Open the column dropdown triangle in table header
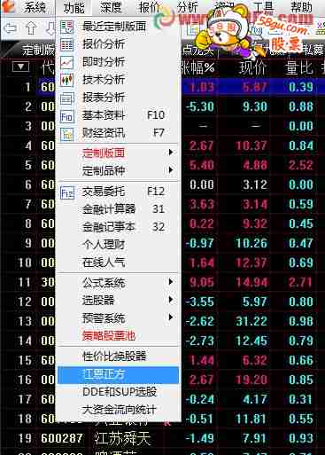This screenshot has height=455, width=325. pyautogui.click(x=20, y=67)
